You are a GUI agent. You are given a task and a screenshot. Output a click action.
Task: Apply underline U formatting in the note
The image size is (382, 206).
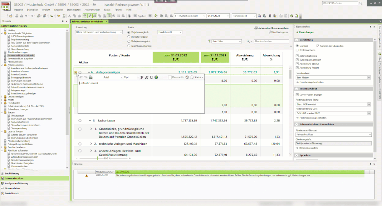pyautogui.click(x=151, y=77)
